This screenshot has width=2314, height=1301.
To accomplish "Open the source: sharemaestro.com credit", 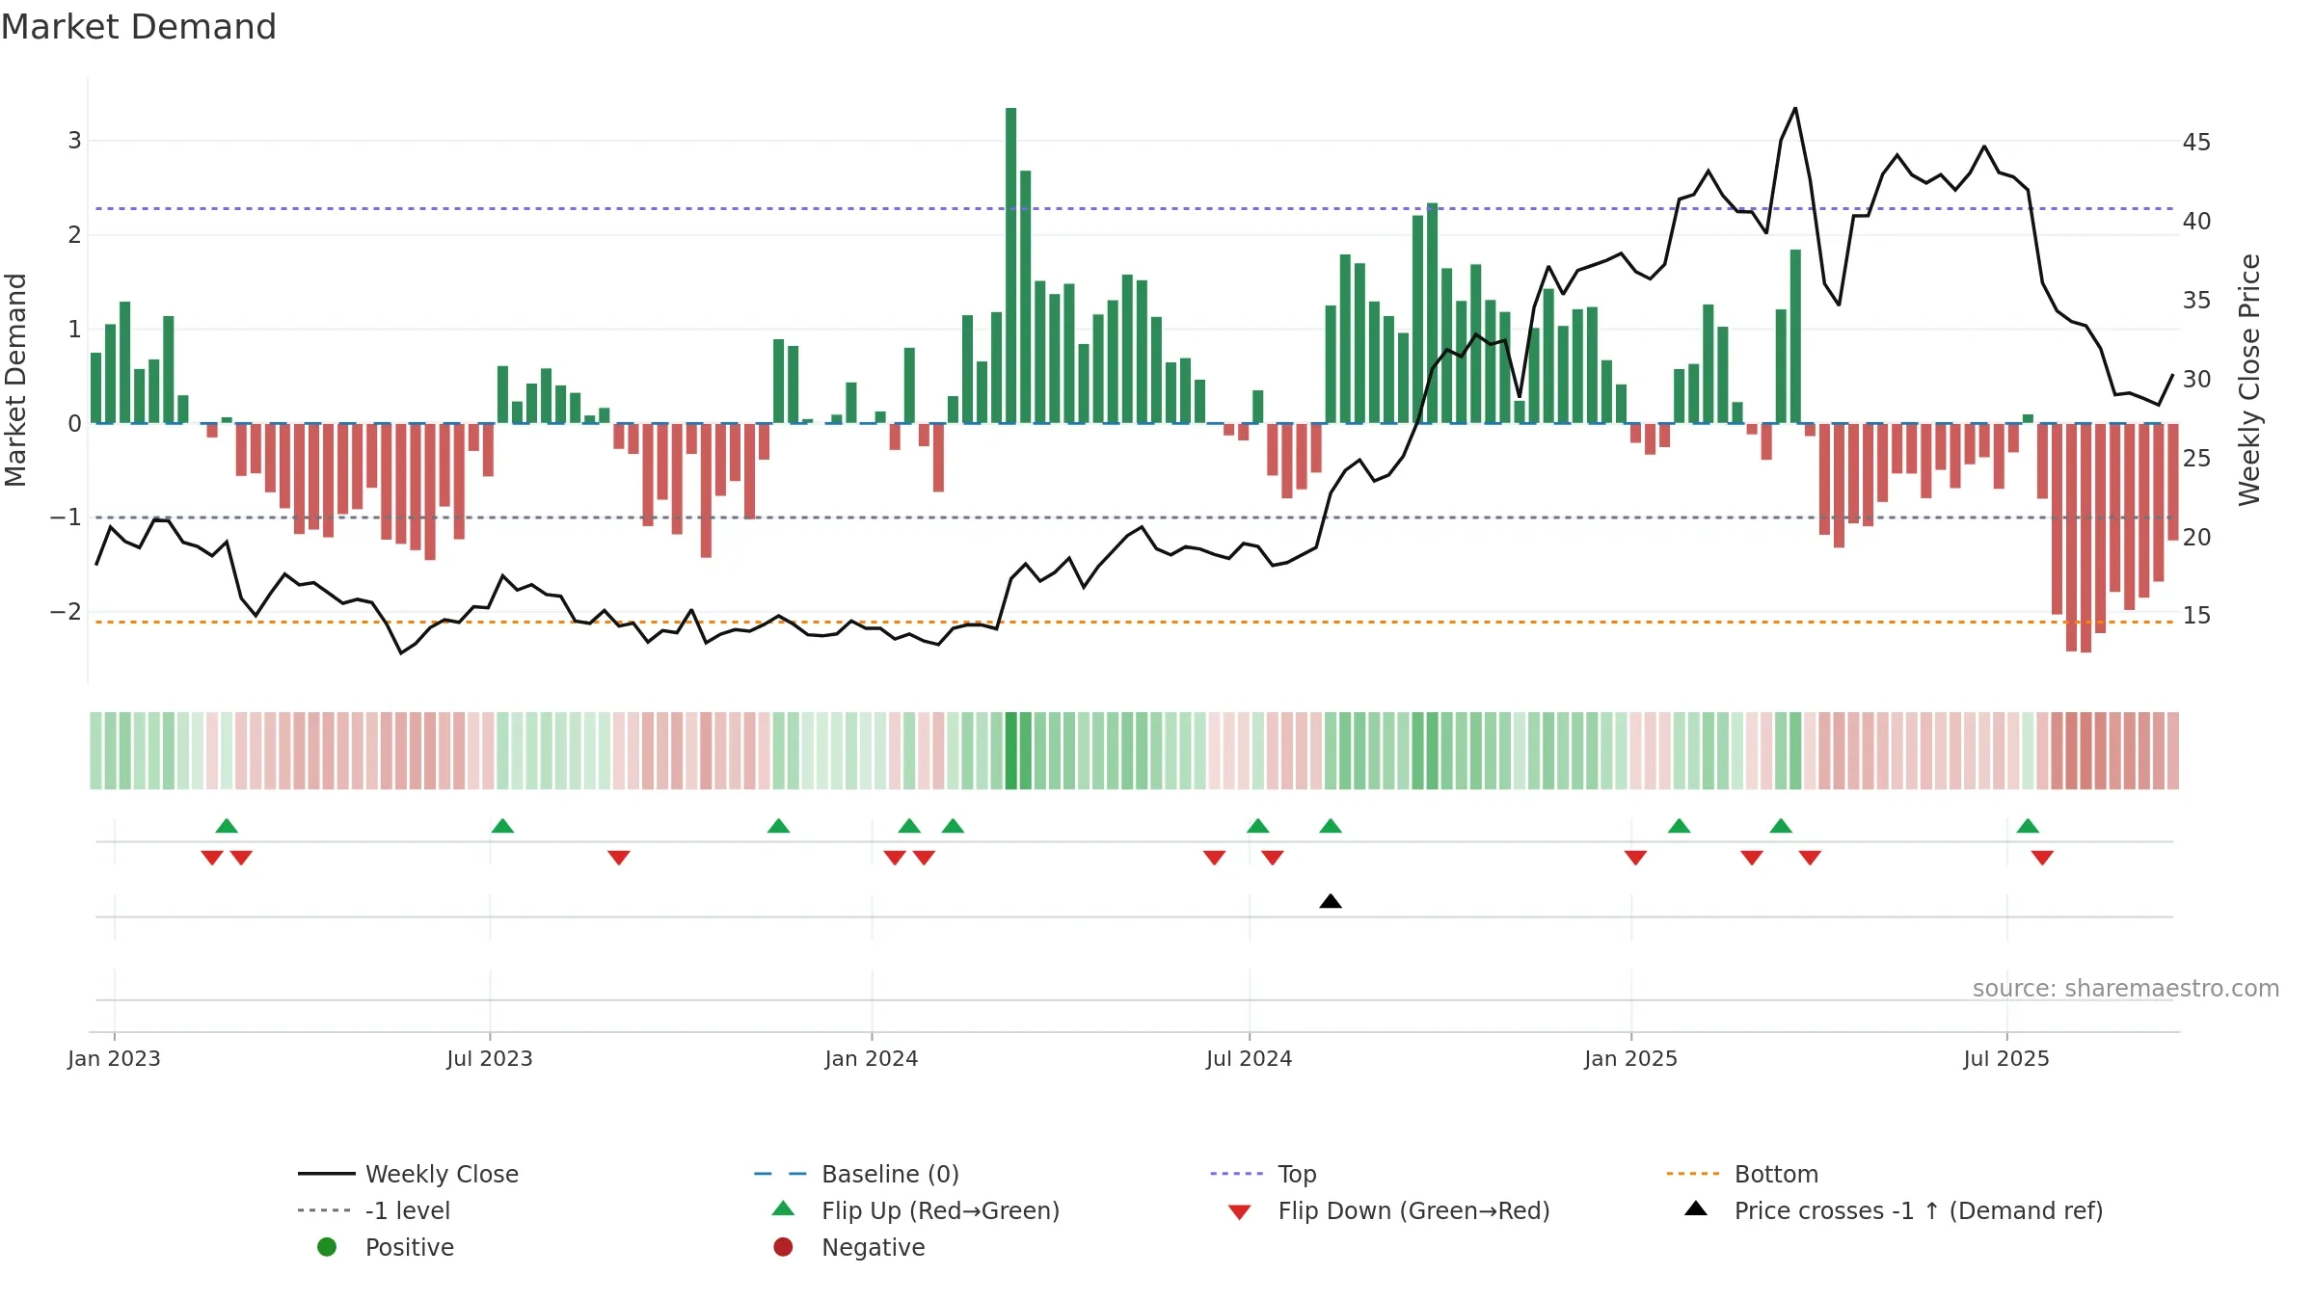I will [2126, 989].
